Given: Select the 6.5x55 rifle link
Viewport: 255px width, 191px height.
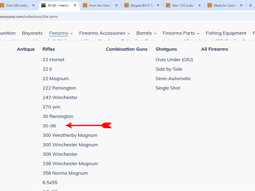Looking at the screenshot, I should (x=50, y=182).
